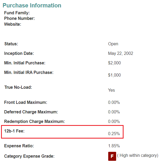Select the True No-Load Yes value
159x164 pixels.
111,90
